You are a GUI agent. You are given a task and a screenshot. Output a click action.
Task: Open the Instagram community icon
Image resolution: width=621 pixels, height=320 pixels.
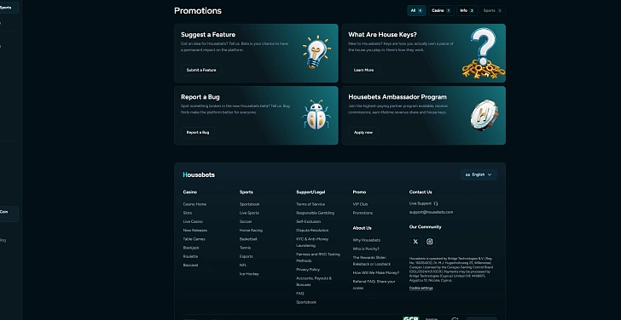click(x=430, y=242)
